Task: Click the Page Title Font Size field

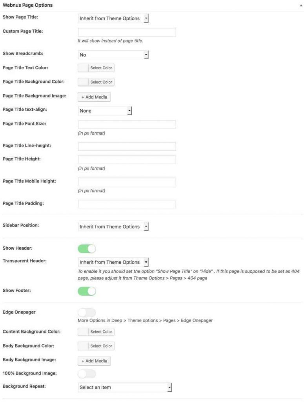Action: (x=127, y=124)
